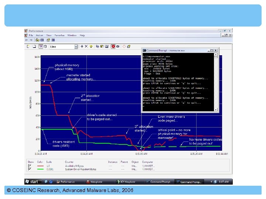266x199 pixels.
Task: Click the Back arrow in the console toolbar
Action: pyautogui.click(x=27, y=40)
